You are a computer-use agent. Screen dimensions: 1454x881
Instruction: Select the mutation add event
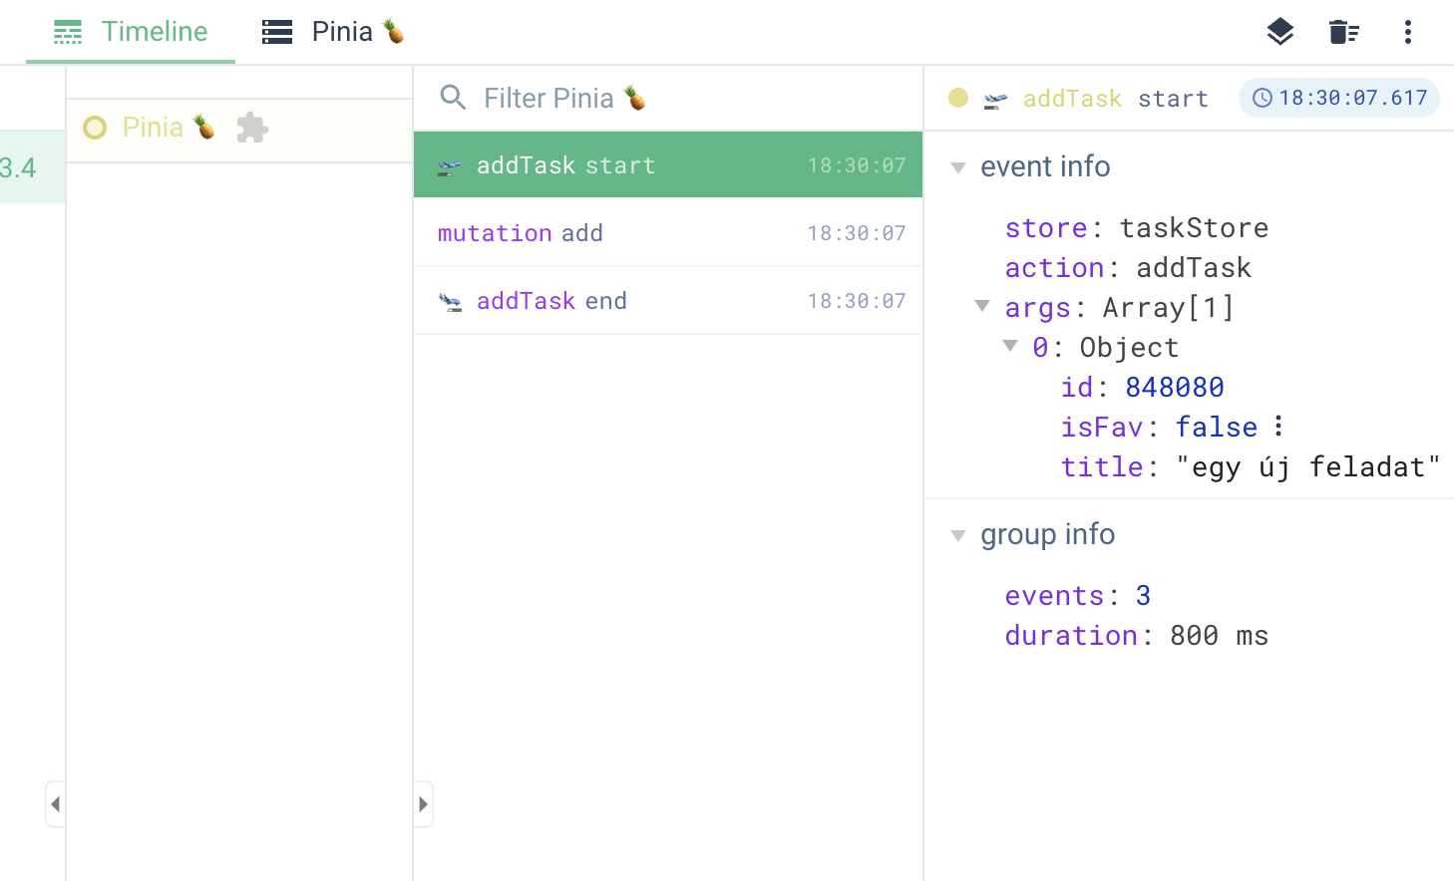(x=668, y=233)
